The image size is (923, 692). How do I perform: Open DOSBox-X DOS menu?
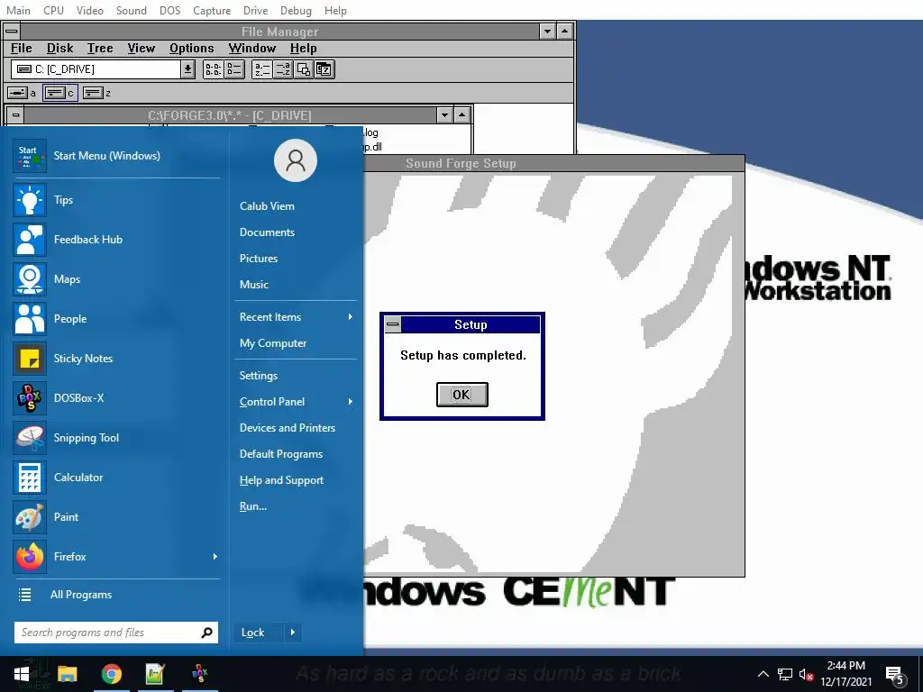[170, 10]
